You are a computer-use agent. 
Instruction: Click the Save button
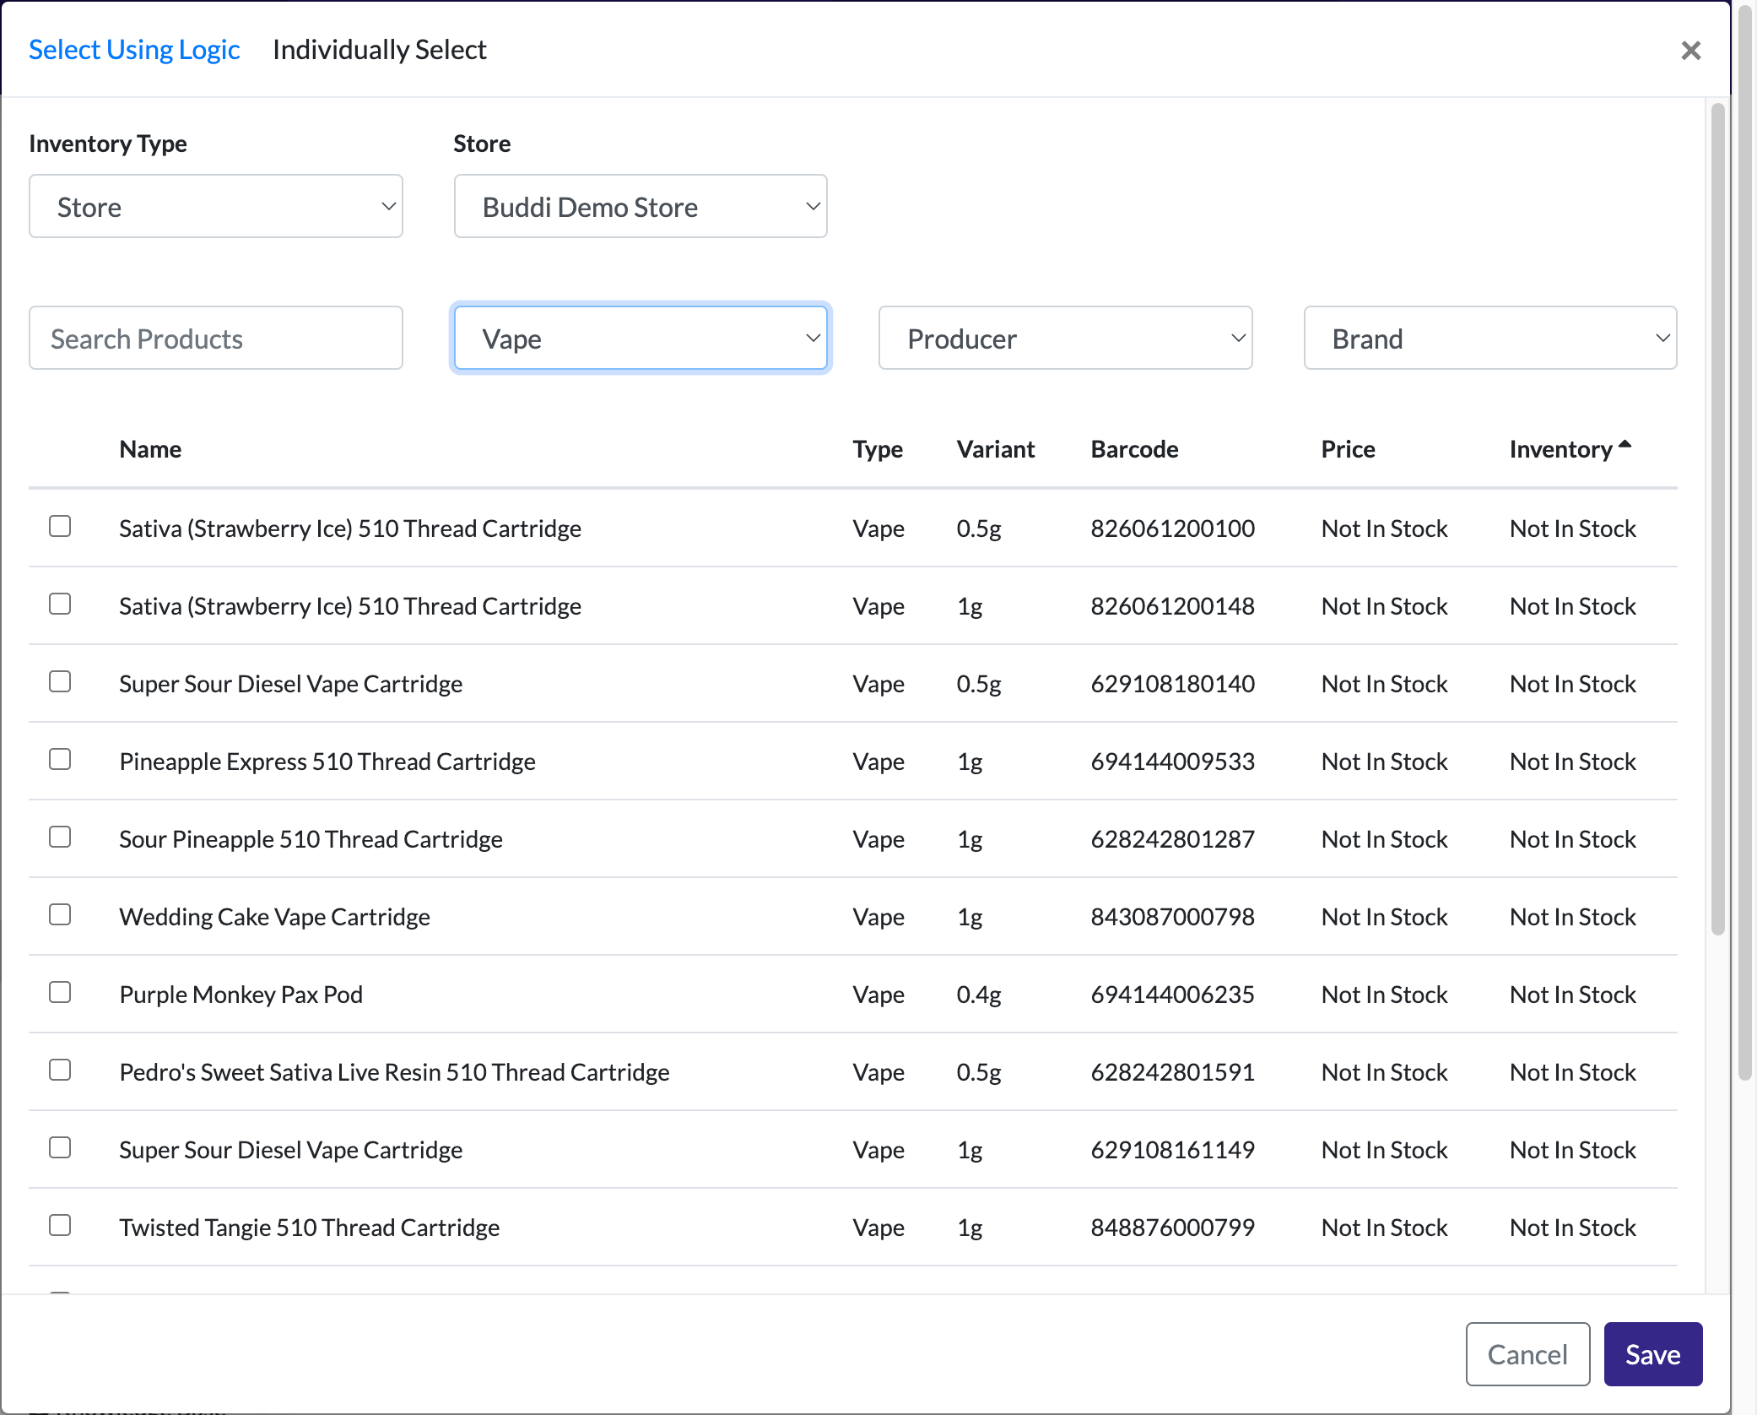click(x=1652, y=1354)
